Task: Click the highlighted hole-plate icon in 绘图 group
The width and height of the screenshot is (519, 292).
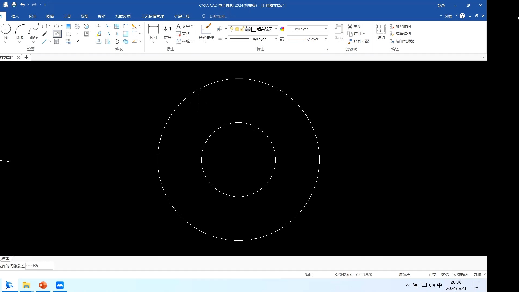Action: (57, 34)
